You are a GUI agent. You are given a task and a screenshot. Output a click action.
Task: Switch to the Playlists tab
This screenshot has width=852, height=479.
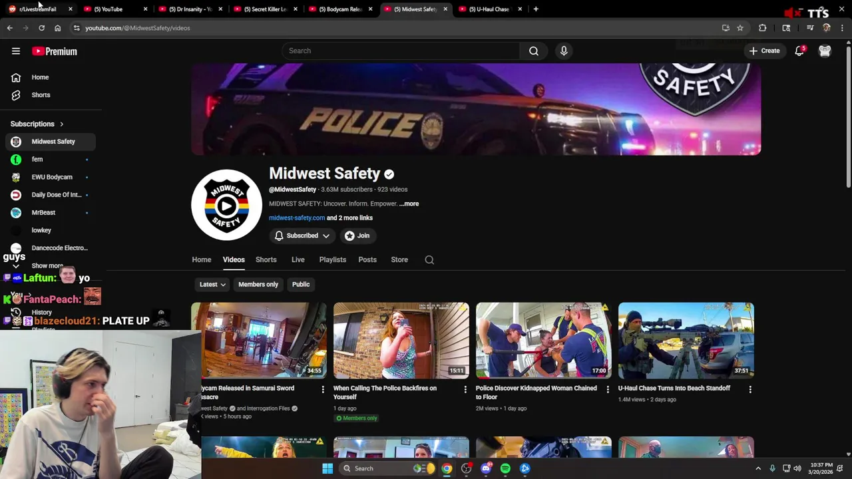[333, 260]
